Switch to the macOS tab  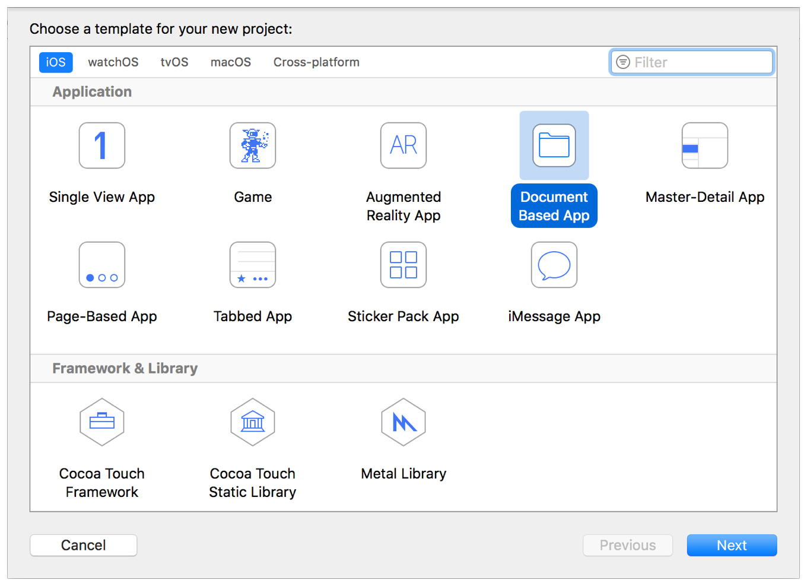pyautogui.click(x=230, y=62)
